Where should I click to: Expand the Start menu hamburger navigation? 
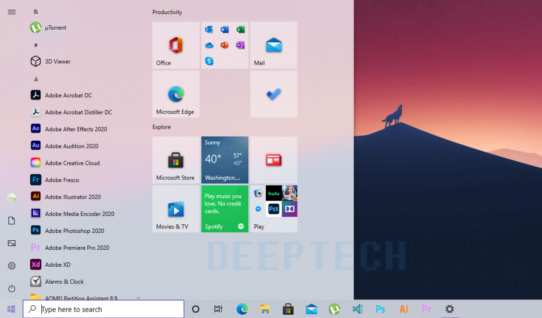point(12,12)
